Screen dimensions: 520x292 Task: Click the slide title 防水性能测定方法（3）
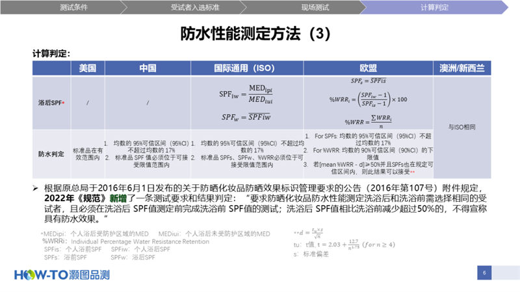pyautogui.click(x=260, y=34)
